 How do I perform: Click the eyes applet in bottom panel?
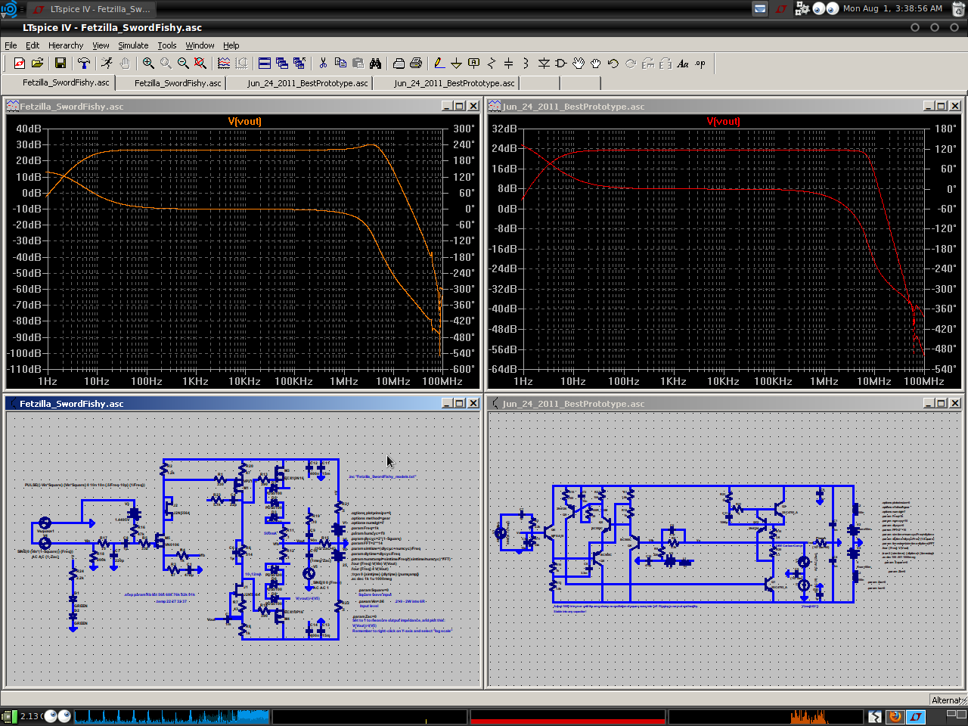(x=57, y=716)
